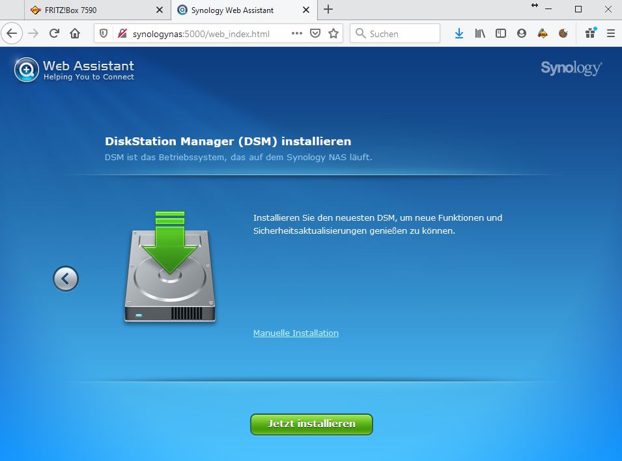Screen dimensions: 622x461
Task: Open the library bookshelf menu
Action: tap(480, 34)
